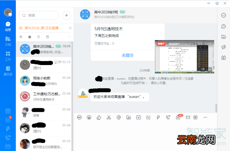The height and width of the screenshot is (151, 230).
Task: Select the scissors screenshot tool
Action: pyautogui.click(x=109, y=117)
